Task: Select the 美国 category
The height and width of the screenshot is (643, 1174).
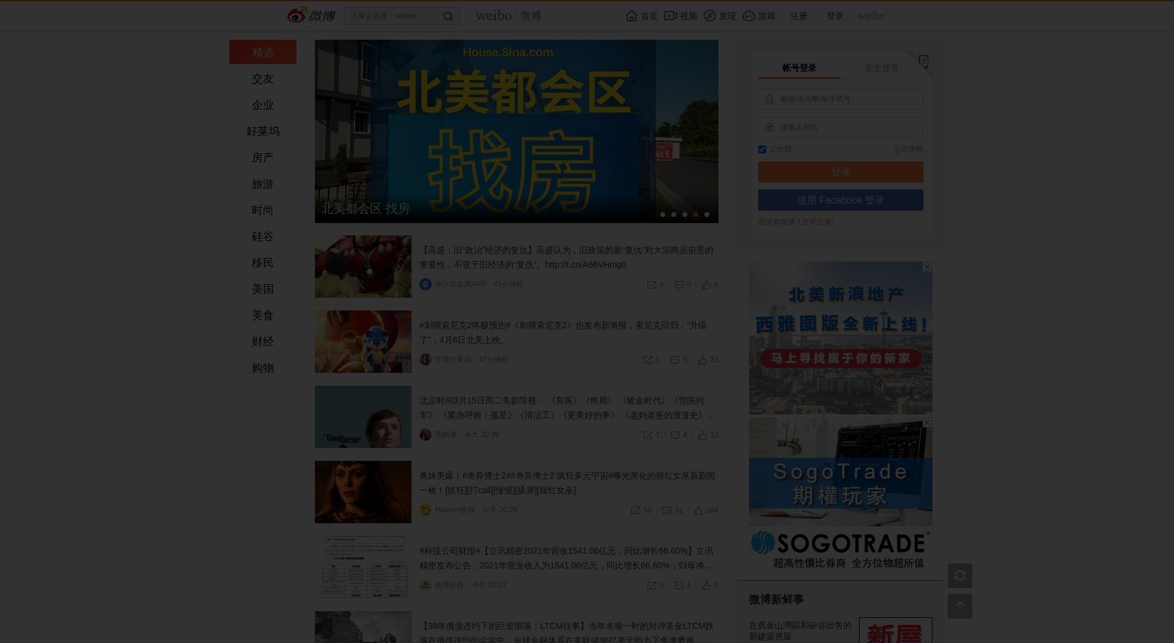Action: [x=263, y=289]
